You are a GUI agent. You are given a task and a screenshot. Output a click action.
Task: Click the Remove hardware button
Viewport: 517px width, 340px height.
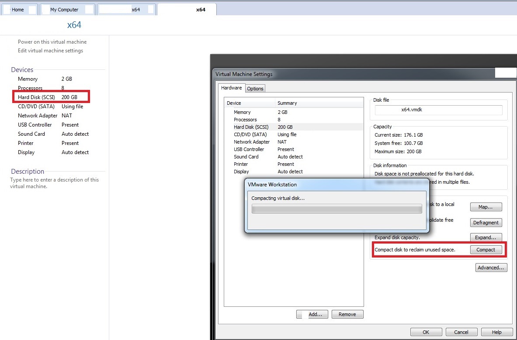pyautogui.click(x=347, y=314)
